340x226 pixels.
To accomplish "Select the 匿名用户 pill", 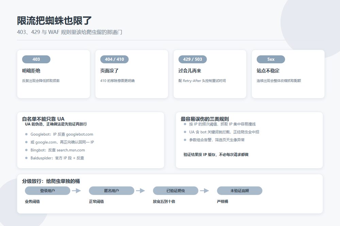I will click(x=112, y=191).
